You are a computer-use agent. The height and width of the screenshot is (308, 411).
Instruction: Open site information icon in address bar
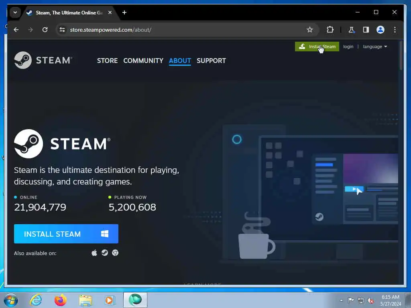pos(62,30)
